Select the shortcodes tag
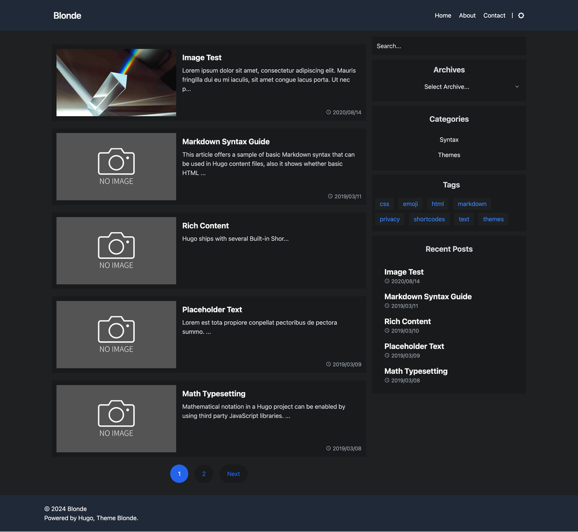Screen dimensions: 578x532 click(x=429, y=219)
